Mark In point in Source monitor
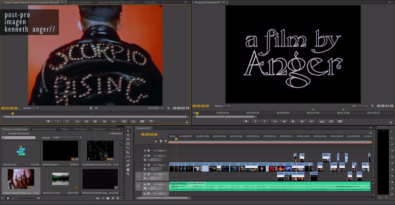 click(58, 122)
